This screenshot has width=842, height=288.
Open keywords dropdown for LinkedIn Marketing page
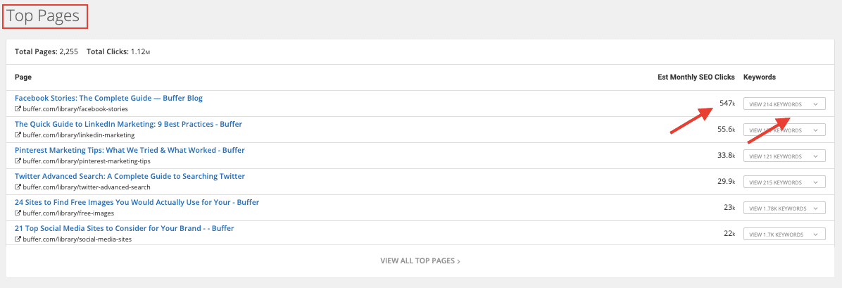click(784, 130)
